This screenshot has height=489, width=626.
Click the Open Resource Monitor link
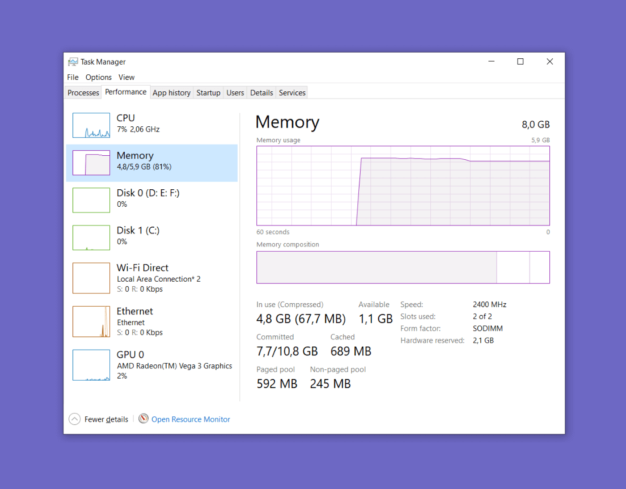tap(191, 419)
